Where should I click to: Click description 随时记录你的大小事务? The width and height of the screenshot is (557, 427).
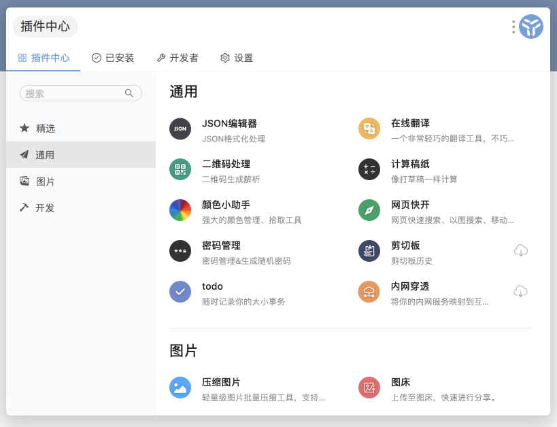[x=243, y=302]
